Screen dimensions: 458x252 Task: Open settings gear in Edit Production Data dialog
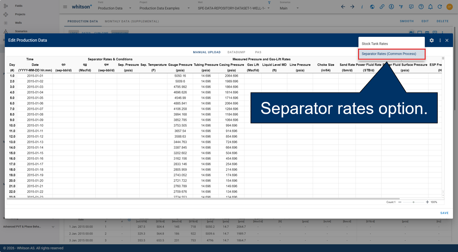click(432, 40)
